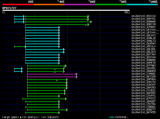
Task: Open the UniRef100_Q8LAY3 hit label
Action: point(143,35)
